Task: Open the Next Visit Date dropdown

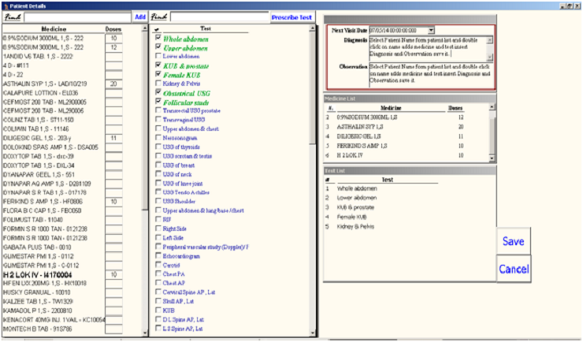Action: coord(431,30)
